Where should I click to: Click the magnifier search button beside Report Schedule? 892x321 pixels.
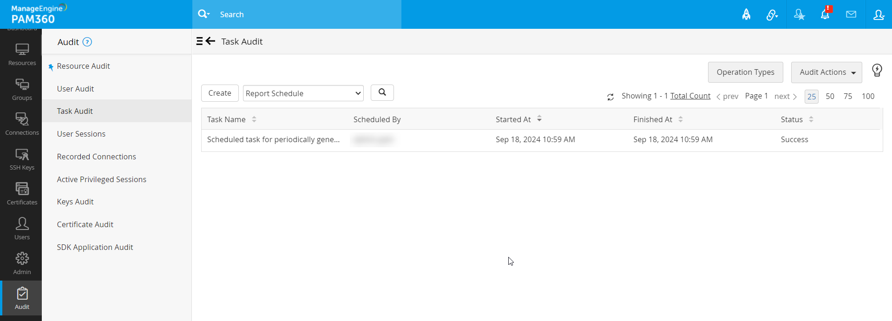382,92
